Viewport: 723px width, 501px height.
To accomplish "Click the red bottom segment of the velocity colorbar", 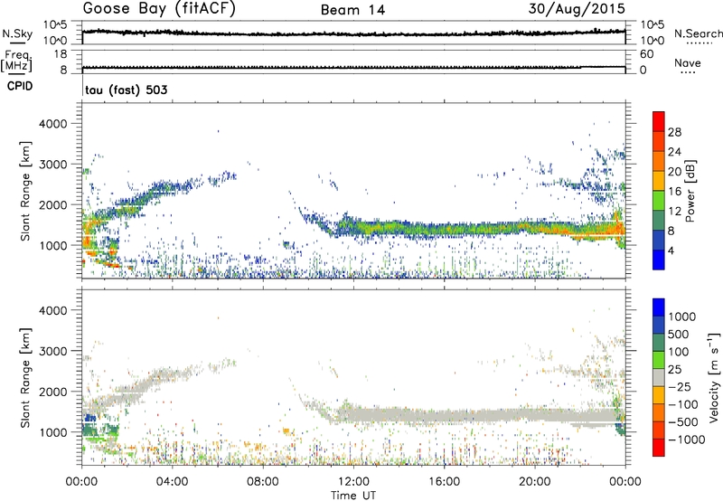I will point(659,448).
